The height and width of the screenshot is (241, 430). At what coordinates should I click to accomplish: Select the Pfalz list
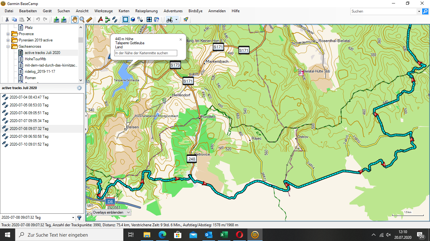coord(29,28)
